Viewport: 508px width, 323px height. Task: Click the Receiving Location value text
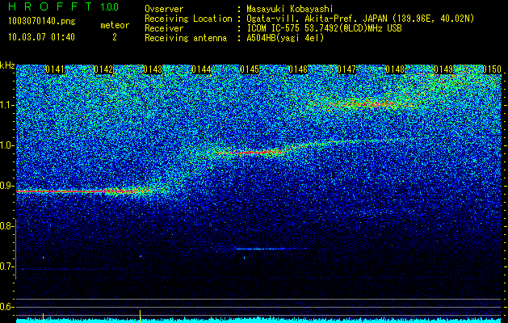point(360,19)
